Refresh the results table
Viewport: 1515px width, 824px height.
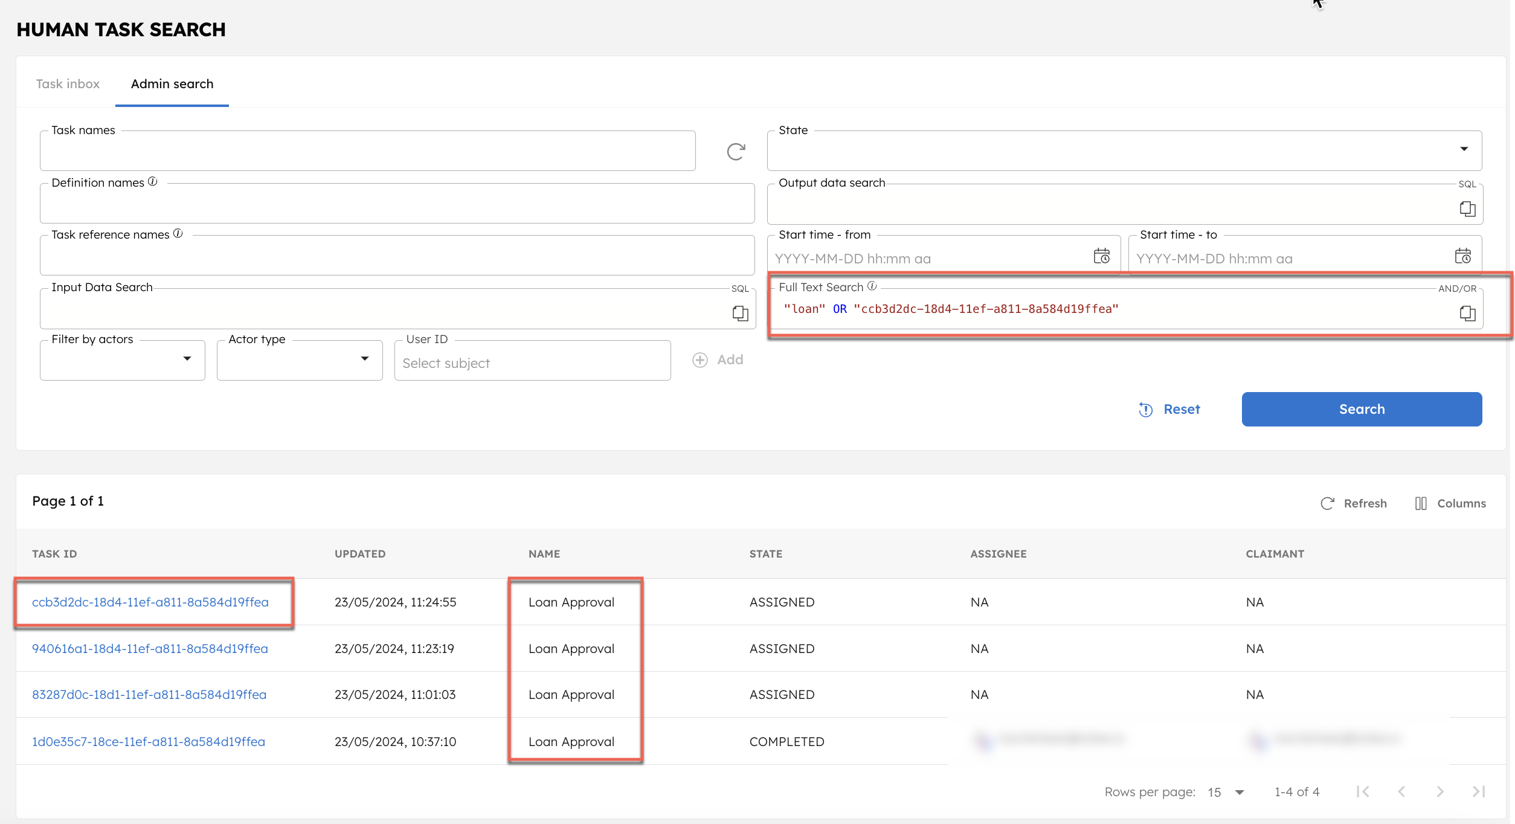pos(1354,503)
